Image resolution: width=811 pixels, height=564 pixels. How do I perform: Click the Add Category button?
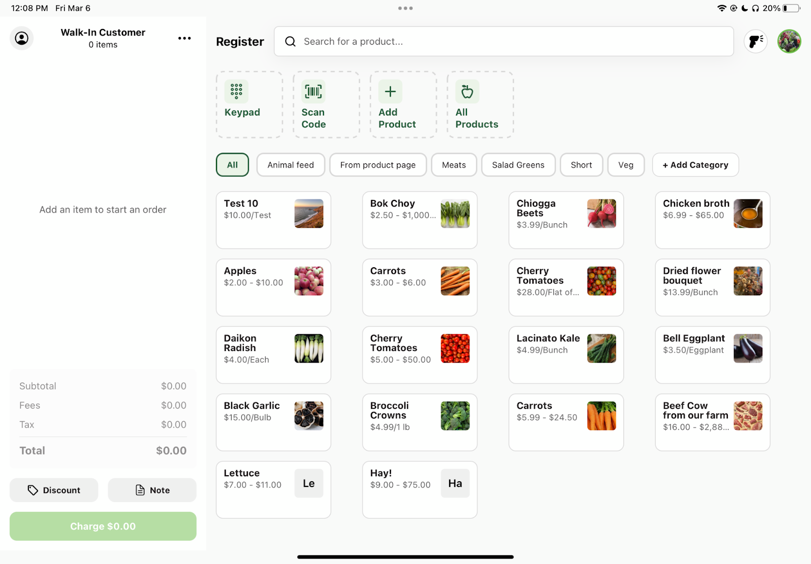click(695, 165)
